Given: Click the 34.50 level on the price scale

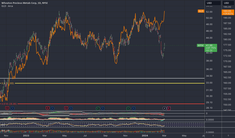Looking at the screenshot, I should pos(209,76).
